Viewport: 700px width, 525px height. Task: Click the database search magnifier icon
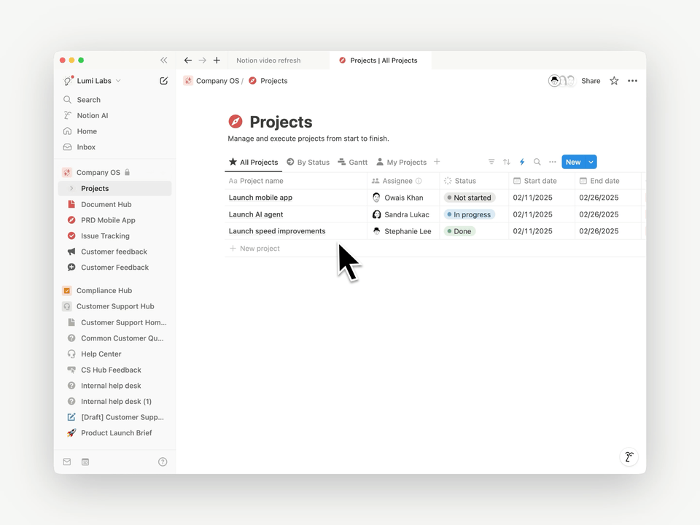537,162
